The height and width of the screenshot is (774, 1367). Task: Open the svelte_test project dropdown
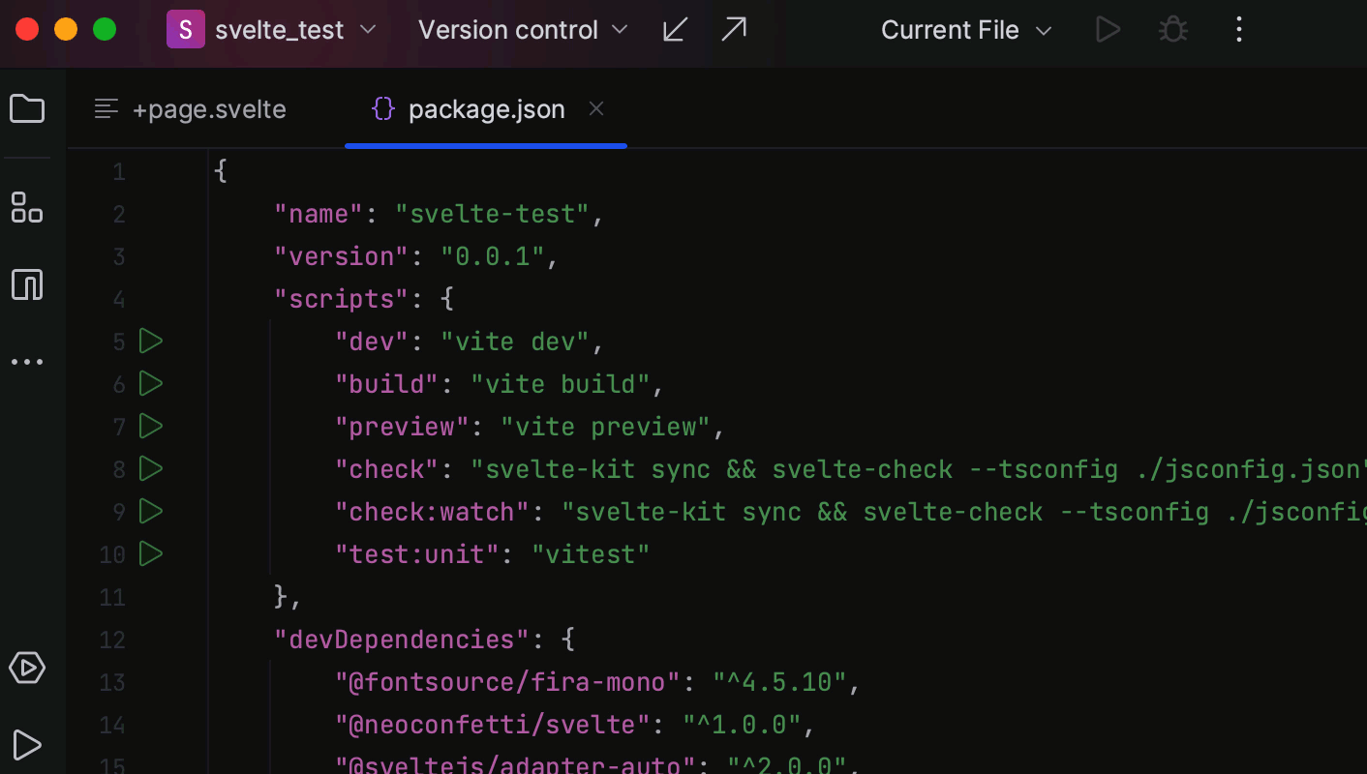[x=272, y=30]
